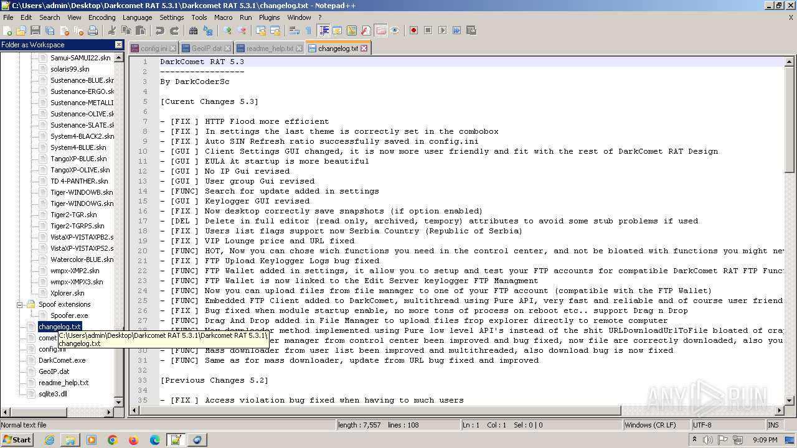
Task: Open the Encoding menu
Action: (101, 17)
